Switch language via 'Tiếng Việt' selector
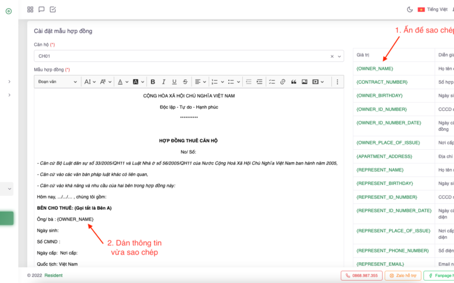Screen dimensions: 454x283 433,9
